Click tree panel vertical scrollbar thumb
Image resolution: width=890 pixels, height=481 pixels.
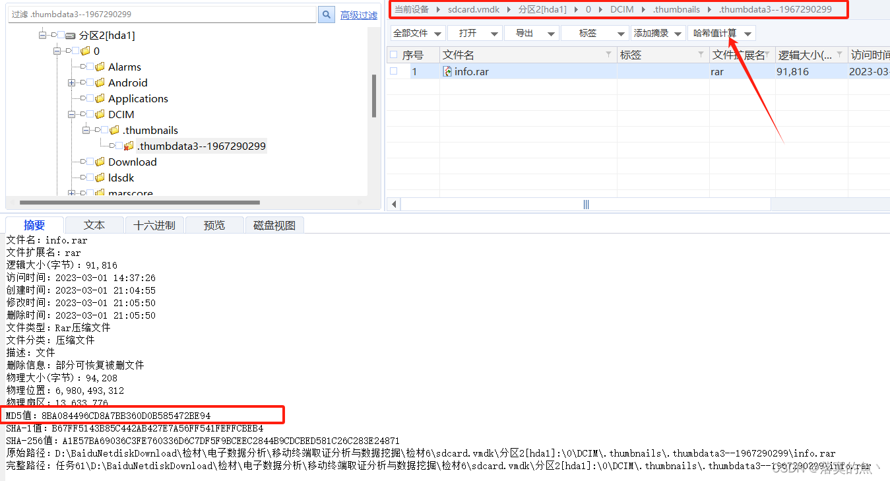pos(374,95)
